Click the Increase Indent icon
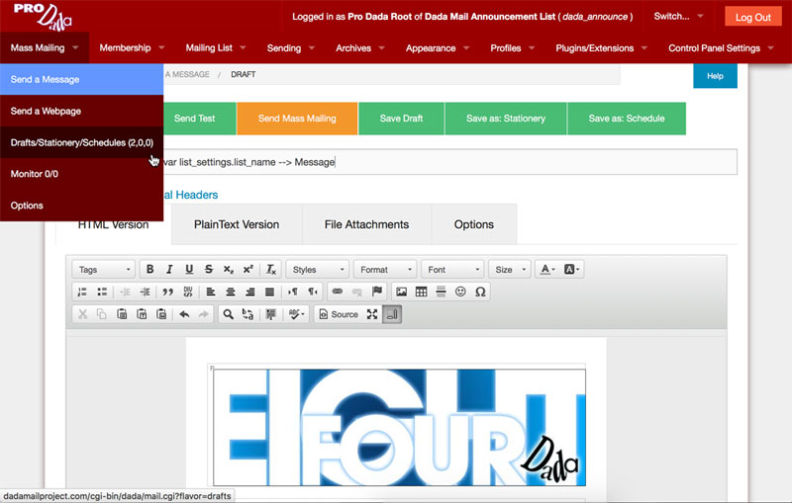Viewport: 792px width, 503px height. [x=145, y=292]
